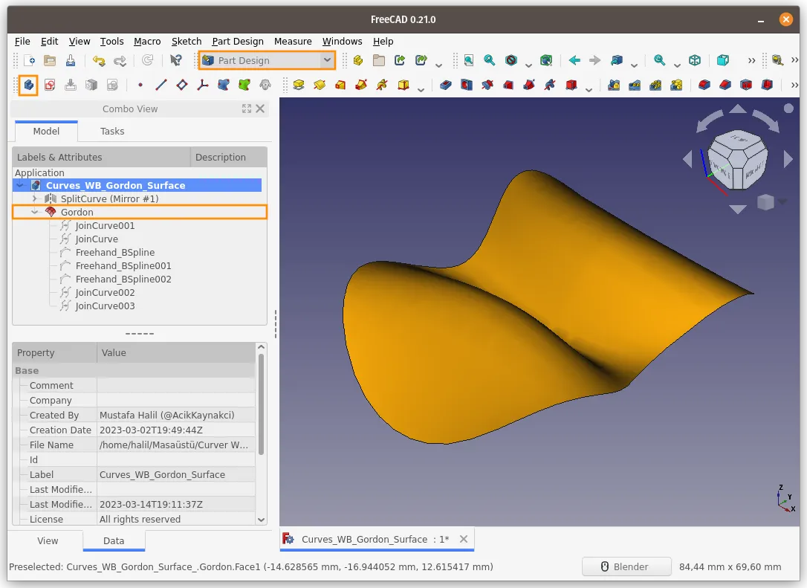This screenshot has height=588, width=807.
Task: Open the Additive primitive dropdown arrow
Action: point(421,89)
